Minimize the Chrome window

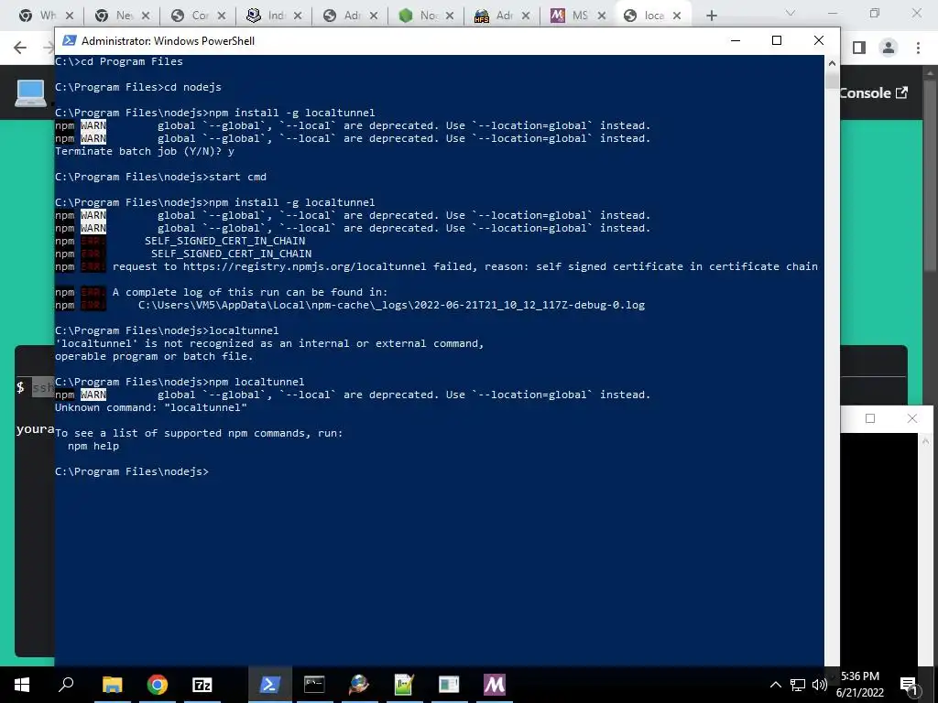834,13
